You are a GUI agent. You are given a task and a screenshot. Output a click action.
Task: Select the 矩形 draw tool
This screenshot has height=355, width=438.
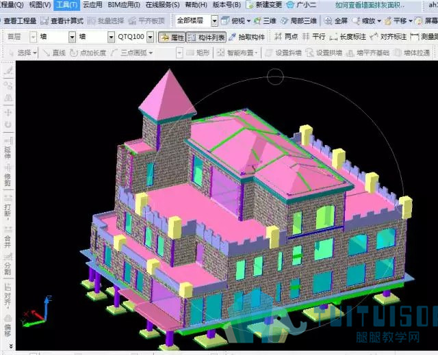coord(198,53)
